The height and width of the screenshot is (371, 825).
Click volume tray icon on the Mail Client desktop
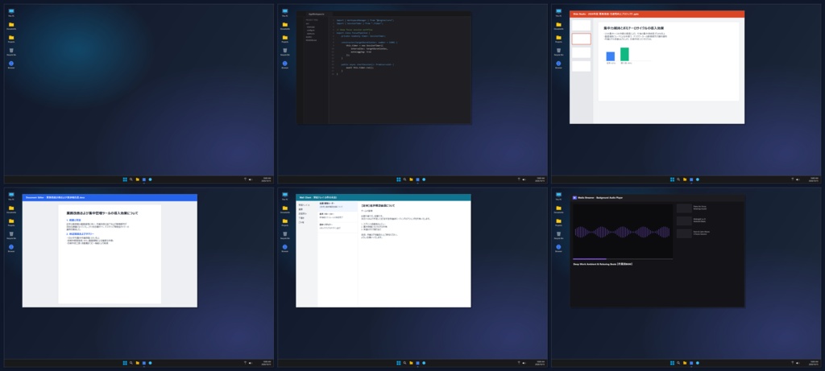coord(524,363)
